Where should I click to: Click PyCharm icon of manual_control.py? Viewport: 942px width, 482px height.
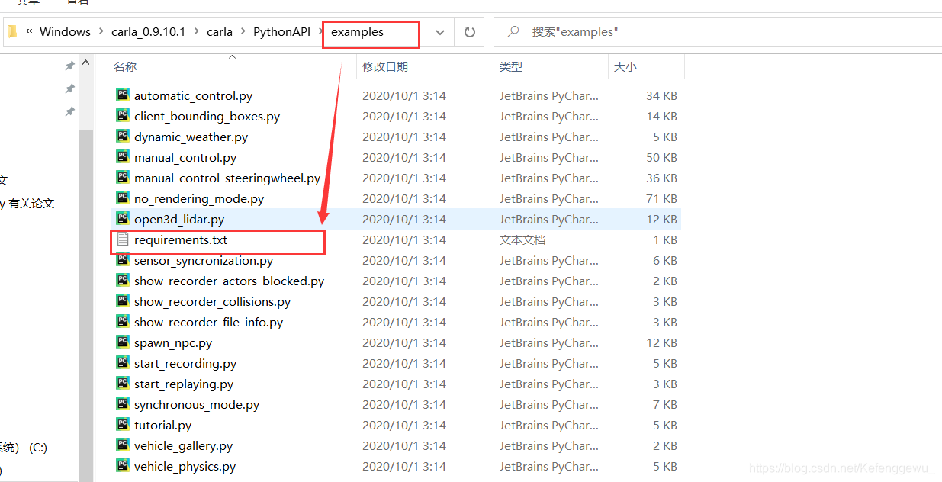point(123,157)
